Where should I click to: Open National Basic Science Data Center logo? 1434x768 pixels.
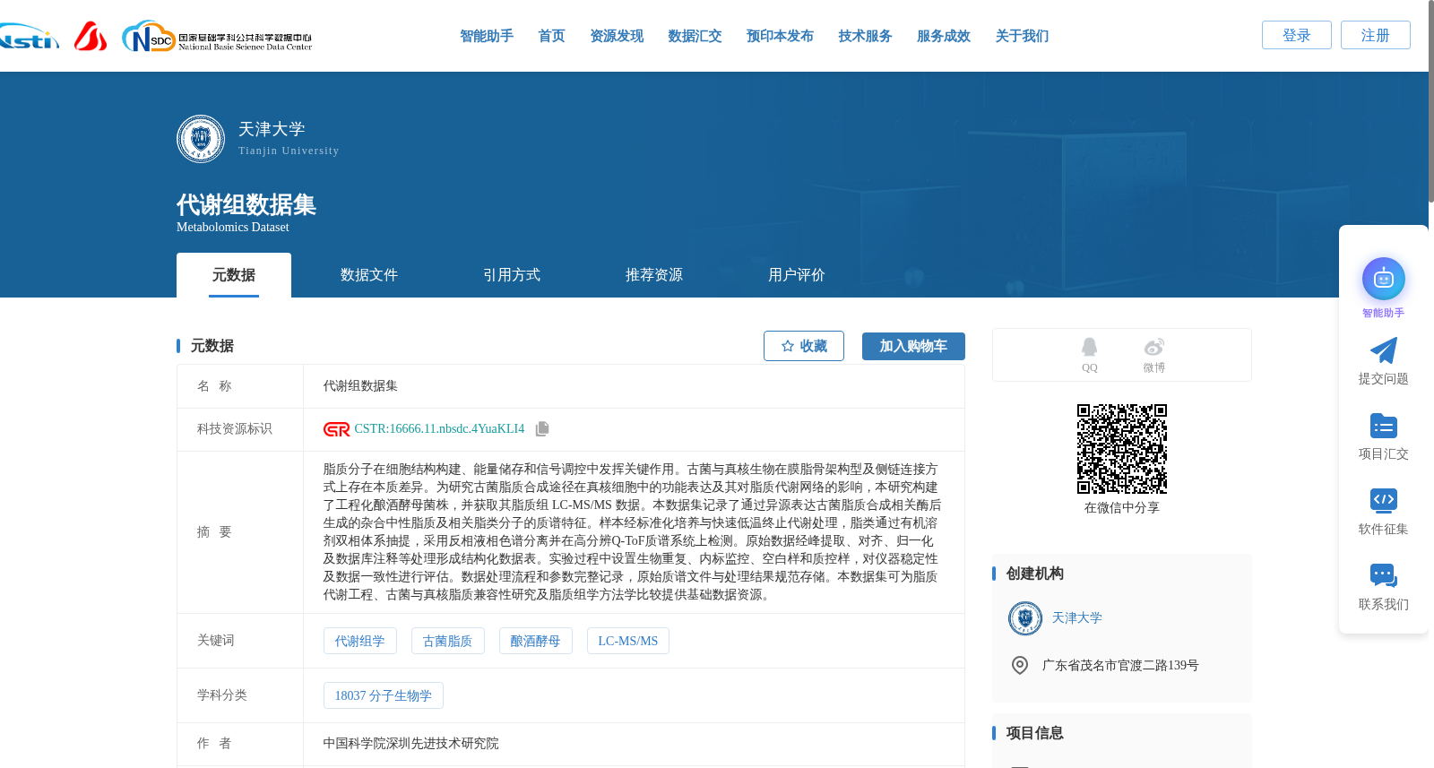tap(217, 37)
